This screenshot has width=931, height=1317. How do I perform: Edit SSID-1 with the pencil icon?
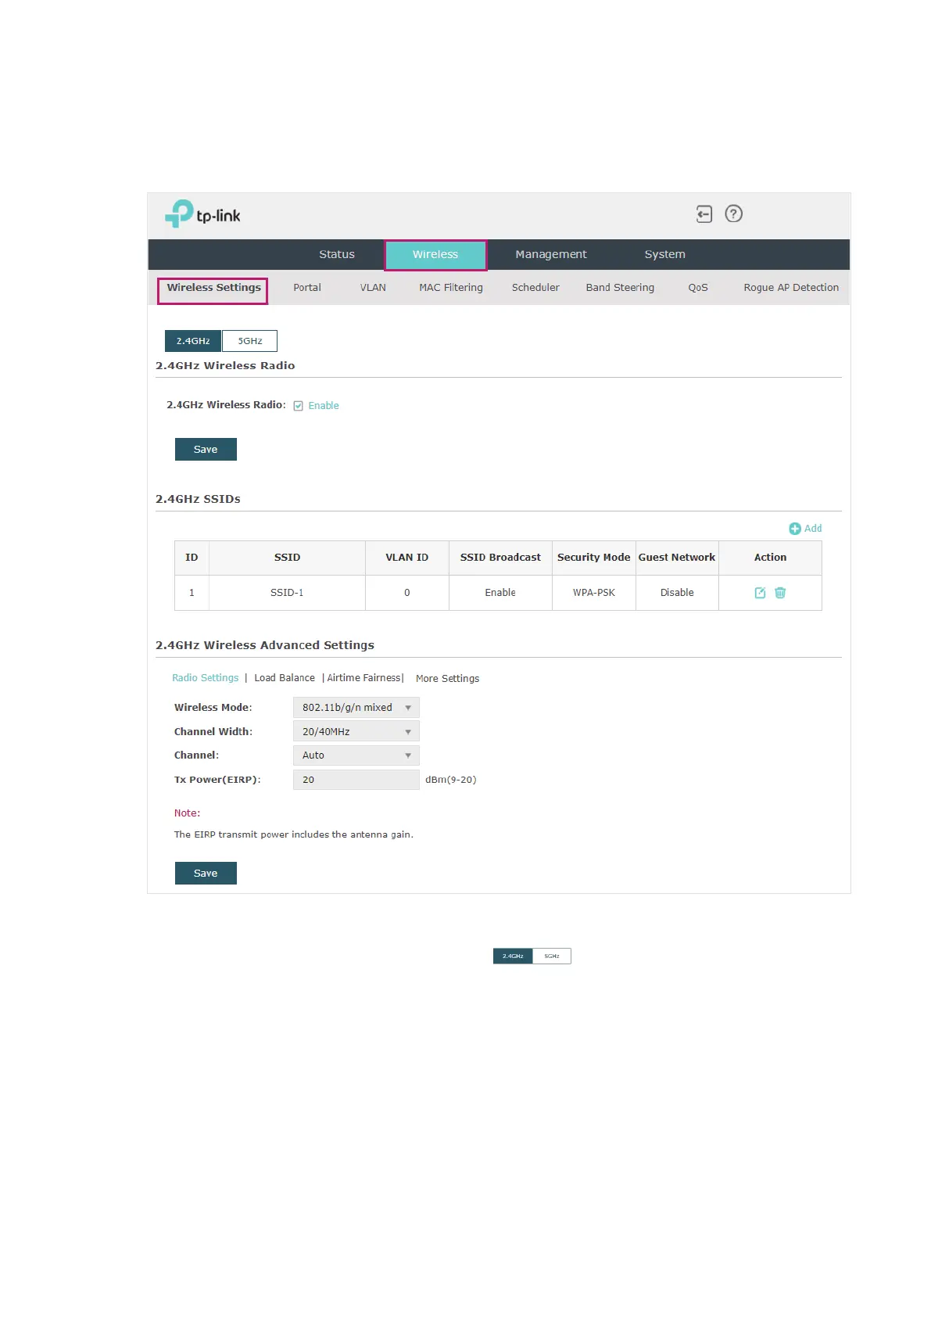[x=760, y=593]
